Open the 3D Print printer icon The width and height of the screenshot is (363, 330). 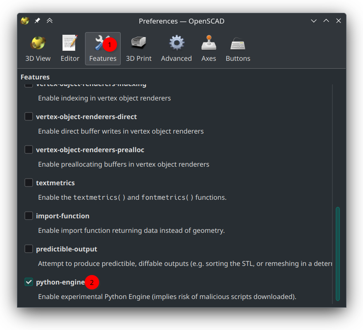pyautogui.click(x=139, y=43)
